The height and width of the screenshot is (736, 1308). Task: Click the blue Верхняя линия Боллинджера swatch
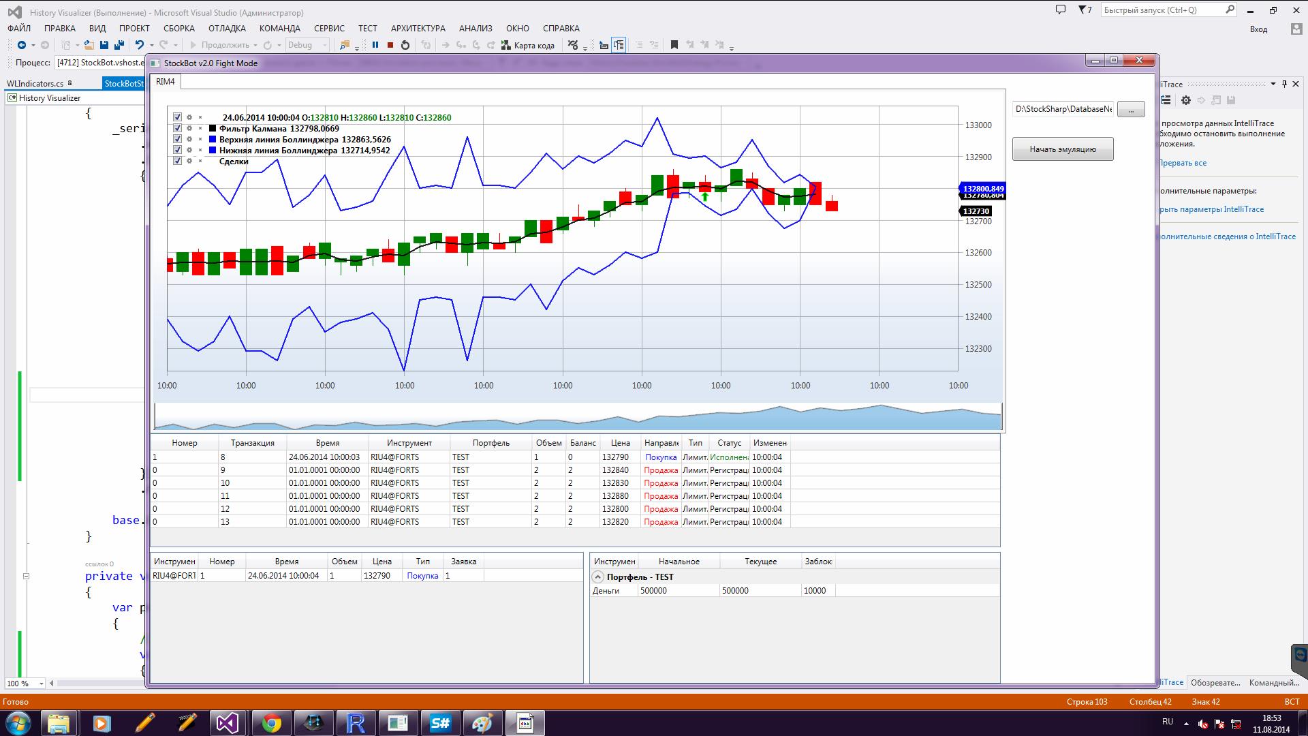coord(213,139)
